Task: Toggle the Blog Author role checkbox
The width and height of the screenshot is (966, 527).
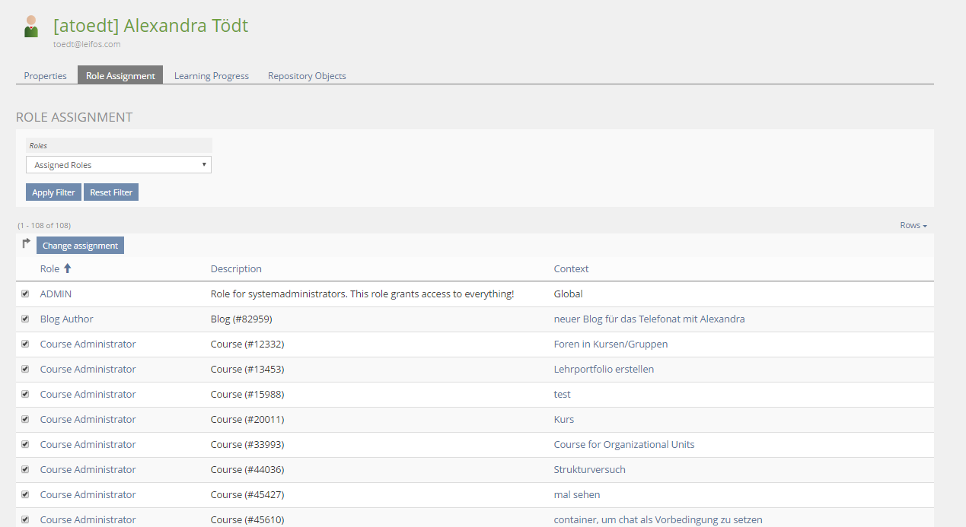Action: click(25, 319)
